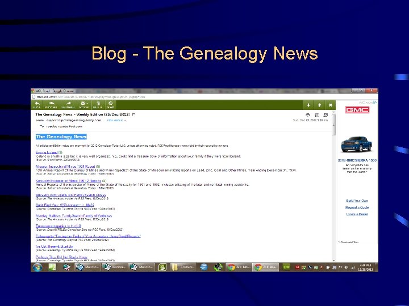Click the middle icon beside the print icon
Image resolution: width=409 pixels, height=306 pixels.
[x=317, y=114]
